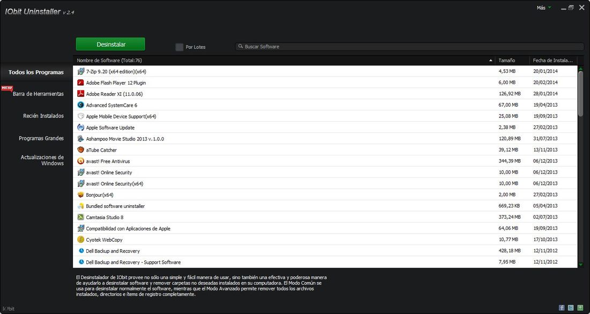Screen dimensions: 590x314
Task: Select the Bonjour(x64) entry
Action: coord(325,195)
